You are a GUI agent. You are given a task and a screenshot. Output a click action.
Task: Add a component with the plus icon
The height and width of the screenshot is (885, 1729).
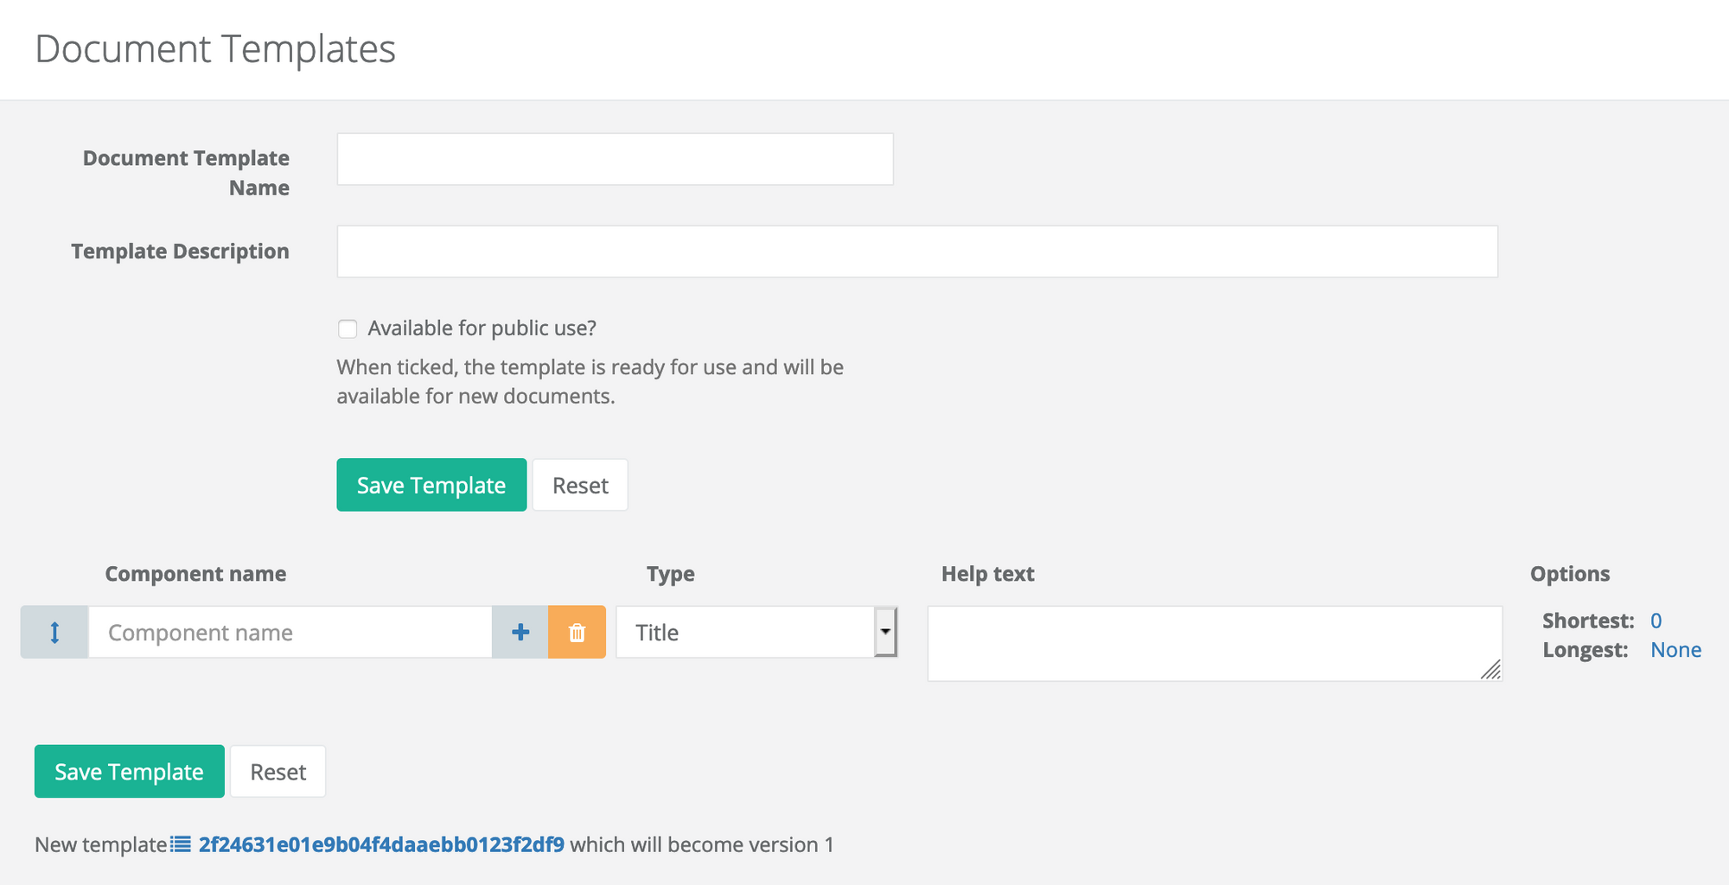click(x=520, y=633)
